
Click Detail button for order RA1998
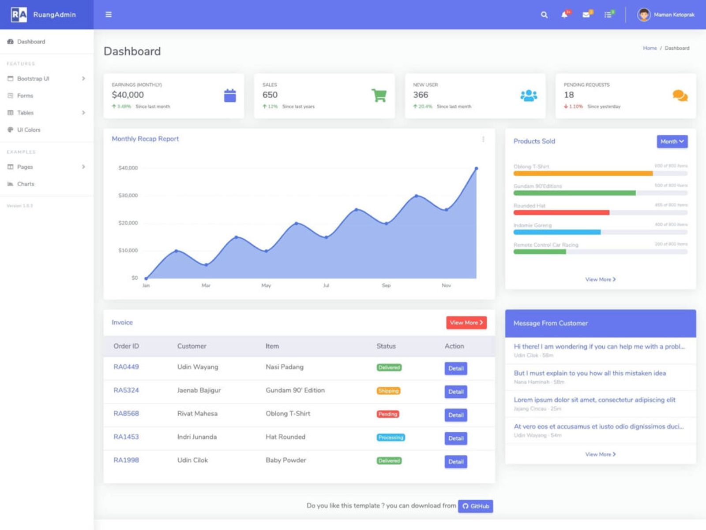point(456,462)
